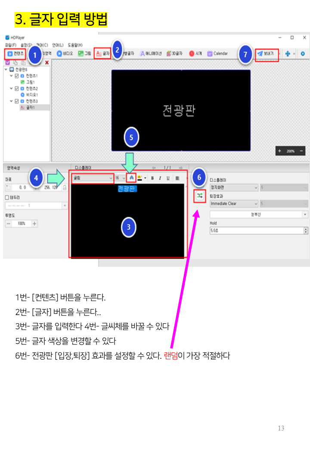Open the 파일(F) menu
Screen dimensions: 310x449
coord(11,45)
